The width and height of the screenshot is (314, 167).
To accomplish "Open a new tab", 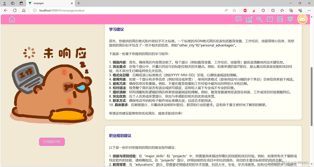I will tap(79, 3).
